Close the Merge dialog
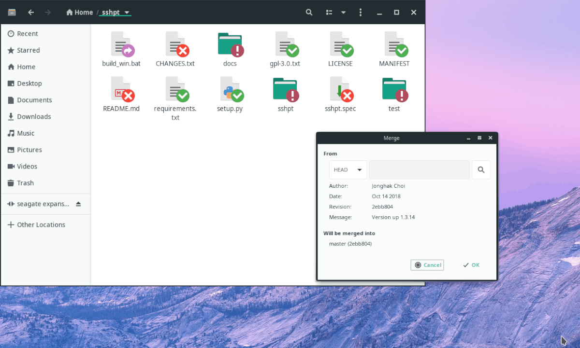Image resolution: width=580 pixels, height=348 pixels. (490, 138)
